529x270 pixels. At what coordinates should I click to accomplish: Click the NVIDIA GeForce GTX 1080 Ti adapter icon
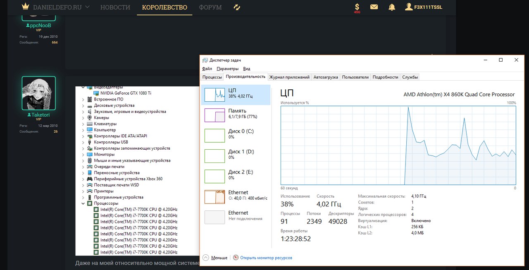pyautogui.click(x=96, y=93)
